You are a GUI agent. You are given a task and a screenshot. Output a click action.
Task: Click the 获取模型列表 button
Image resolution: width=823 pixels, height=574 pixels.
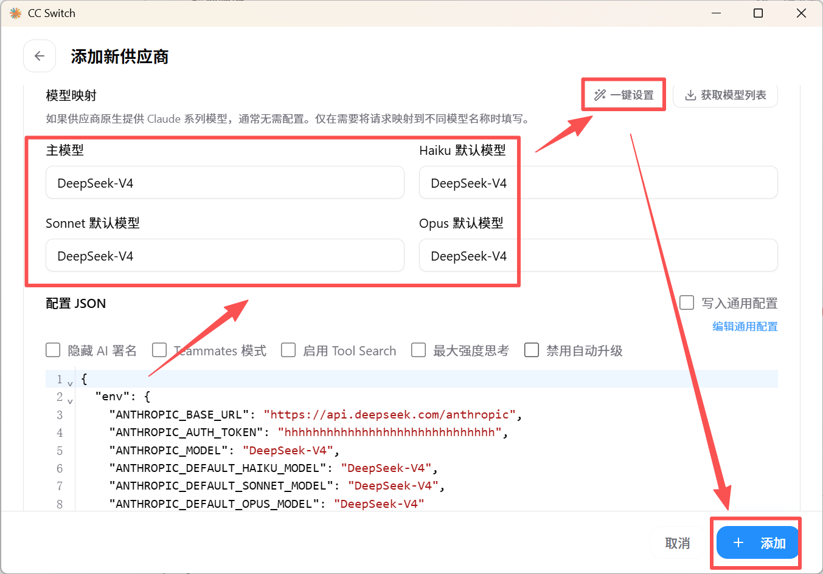click(726, 95)
